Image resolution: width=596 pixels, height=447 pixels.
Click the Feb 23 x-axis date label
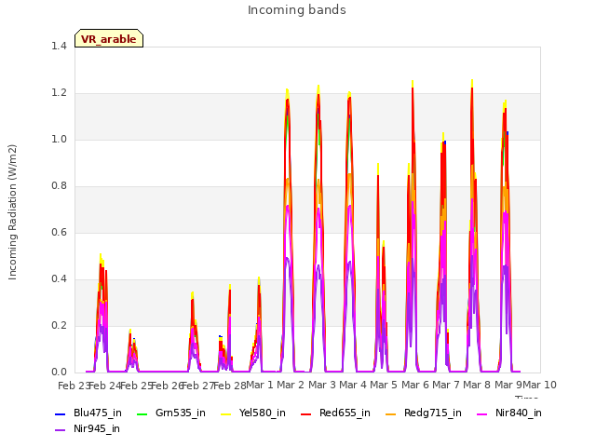[x=73, y=386]
